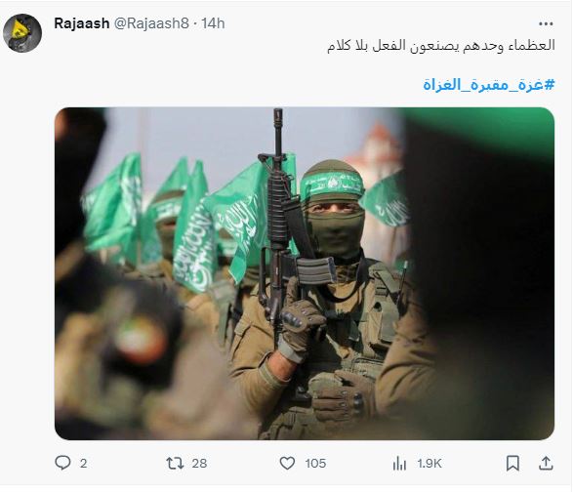Open the @Rajaash8 handle link

coord(151,23)
